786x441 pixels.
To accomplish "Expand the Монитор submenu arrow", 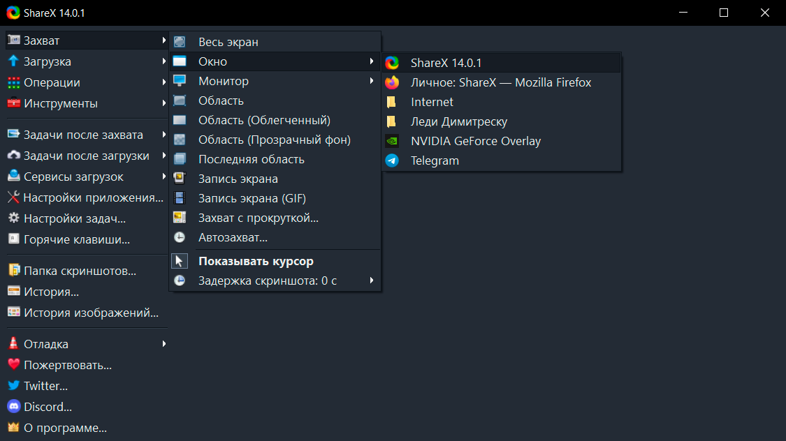I will tap(372, 80).
